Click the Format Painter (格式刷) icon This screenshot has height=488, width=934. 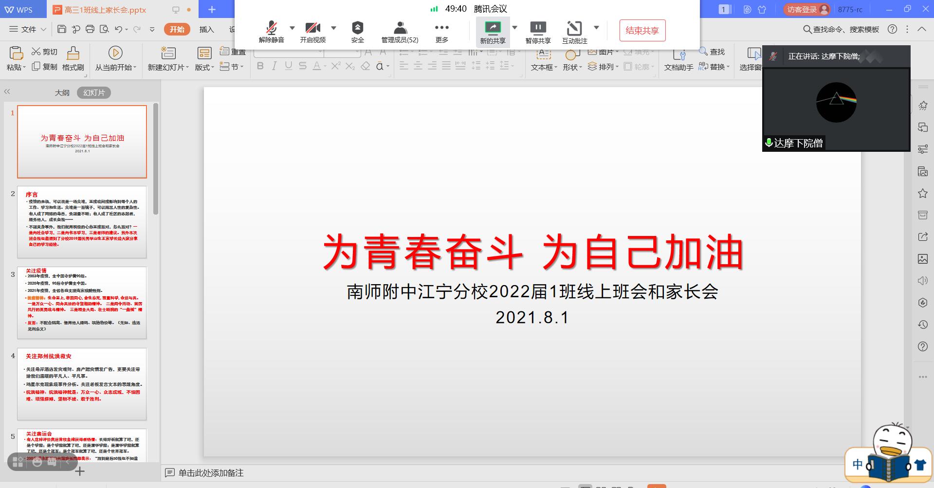click(73, 58)
